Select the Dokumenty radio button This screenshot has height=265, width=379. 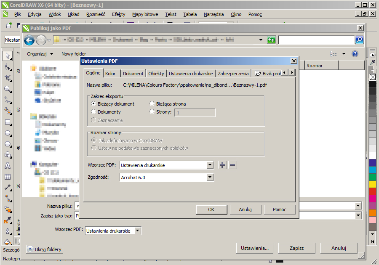click(x=93, y=112)
